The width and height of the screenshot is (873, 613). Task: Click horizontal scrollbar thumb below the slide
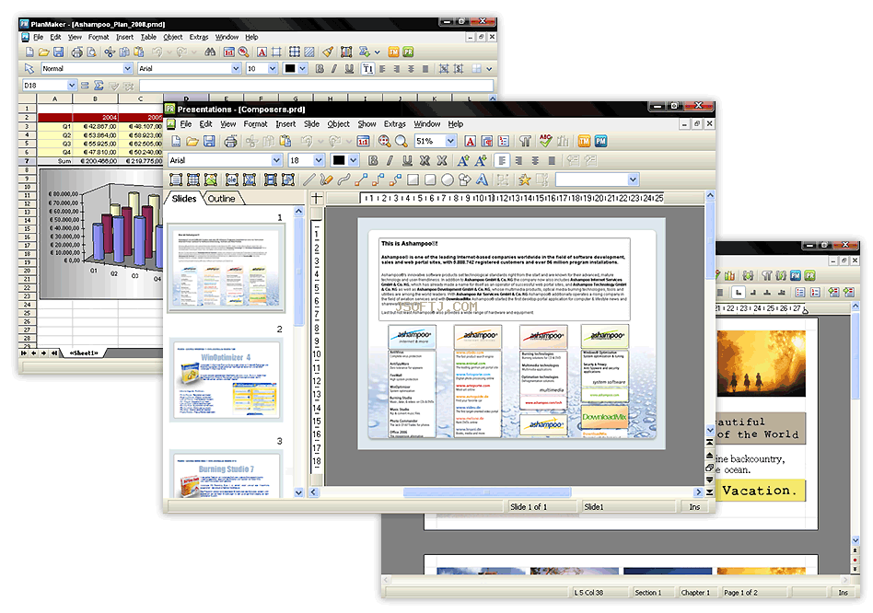click(487, 492)
